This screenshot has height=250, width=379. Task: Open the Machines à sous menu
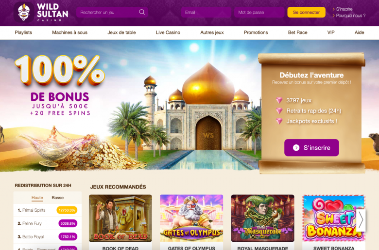click(69, 32)
